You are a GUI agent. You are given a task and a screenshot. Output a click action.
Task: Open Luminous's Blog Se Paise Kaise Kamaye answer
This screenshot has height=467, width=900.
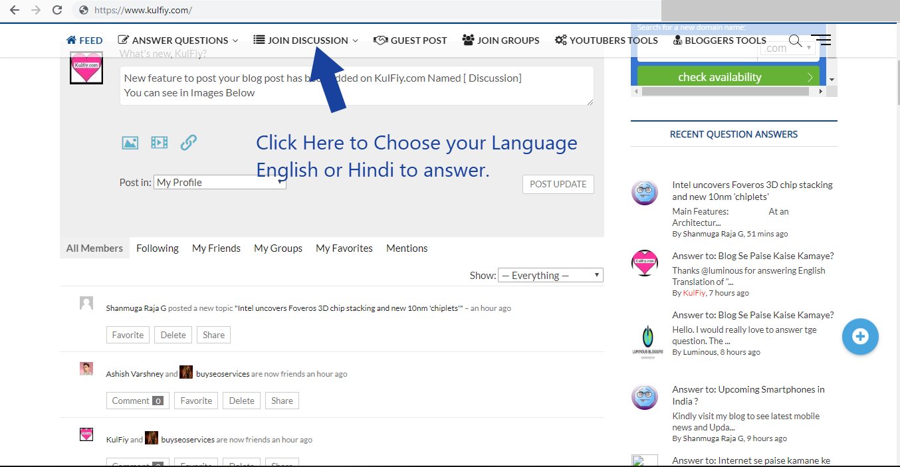coord(753,315)
